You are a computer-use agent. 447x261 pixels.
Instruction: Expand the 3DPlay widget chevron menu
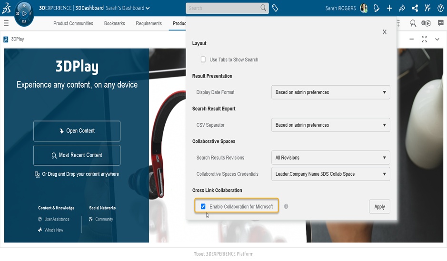click(437, 40)
